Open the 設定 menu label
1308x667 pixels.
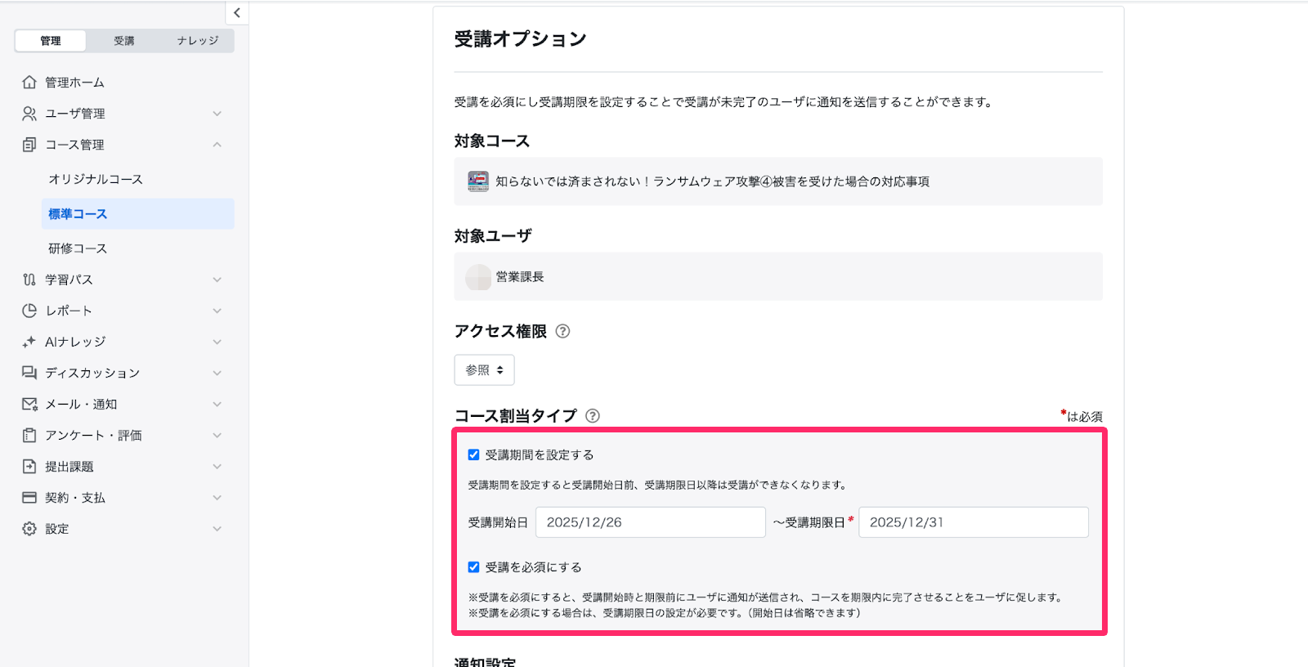pos(57,529)
